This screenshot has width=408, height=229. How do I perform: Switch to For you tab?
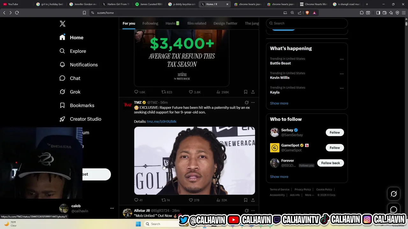[x=129, y=23]
